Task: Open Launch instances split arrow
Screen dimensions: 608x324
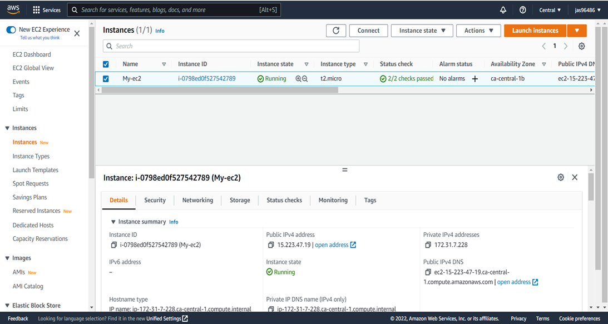Action: click(x=577, y=31)
